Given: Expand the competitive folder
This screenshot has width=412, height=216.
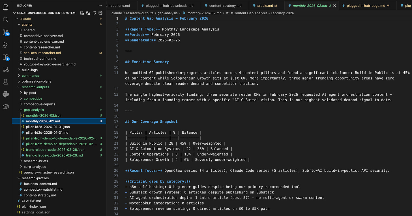Looking at the screenshot, I should pos(21,98).
